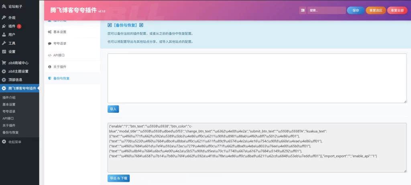This screenshot has width=411, height=185.
Task: Click the gear icon next to 顶部信息
Action: coord(4,80)
